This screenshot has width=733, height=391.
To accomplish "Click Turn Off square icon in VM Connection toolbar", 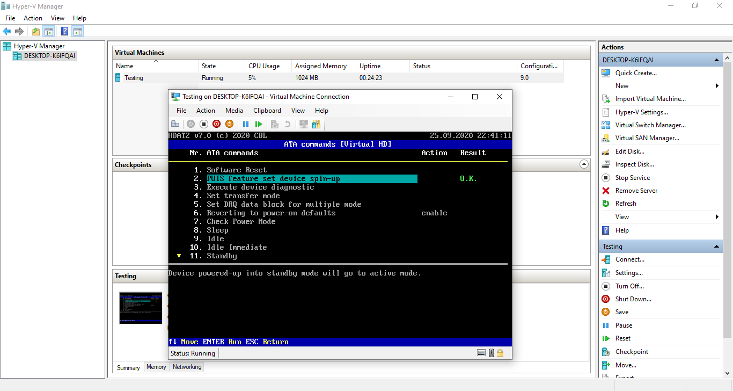I will click(x=203, y=124).
